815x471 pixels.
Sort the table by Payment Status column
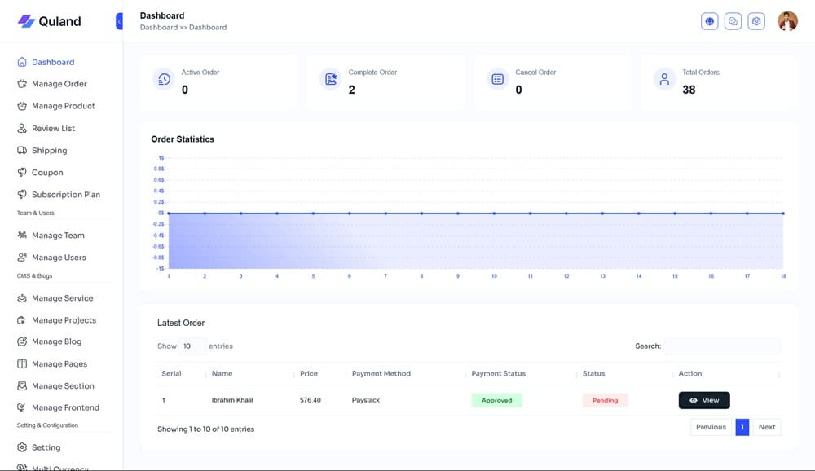click(499, 373)
